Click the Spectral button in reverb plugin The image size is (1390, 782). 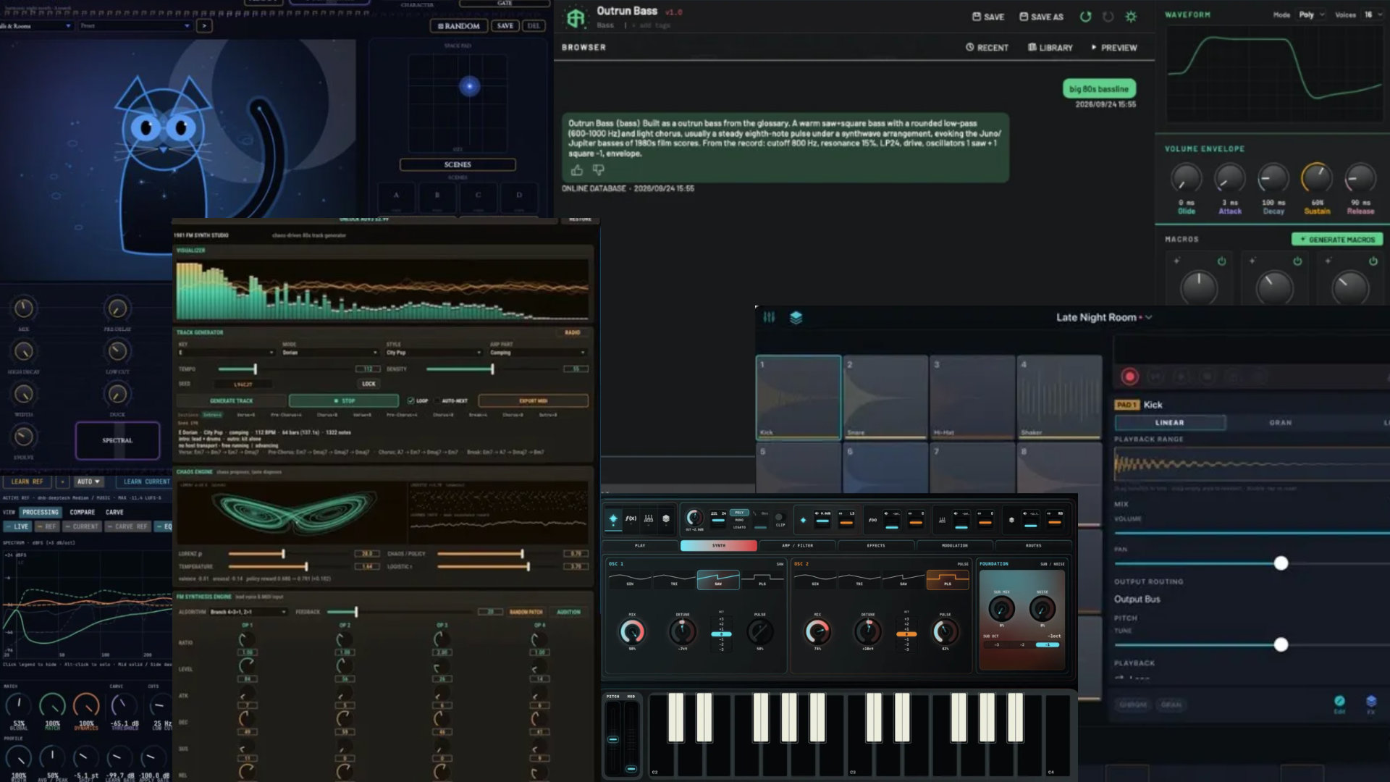coord(117,440)
